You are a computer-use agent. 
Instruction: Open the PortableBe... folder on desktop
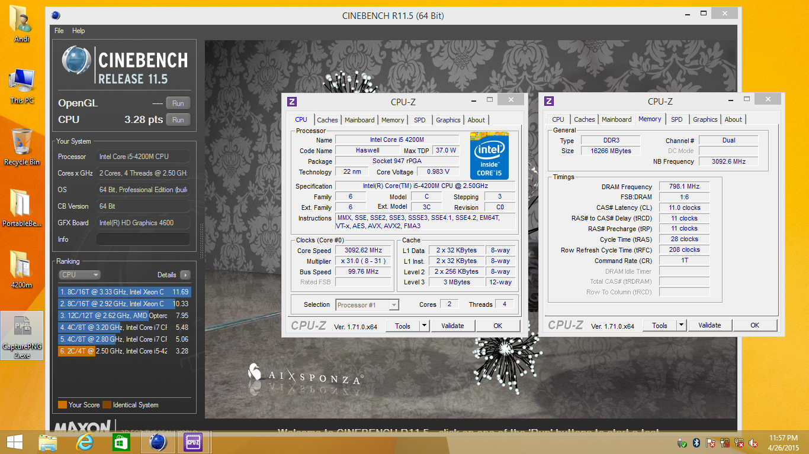tap(22, 208)
